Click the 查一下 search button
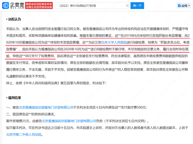 [x=137, y=6]
